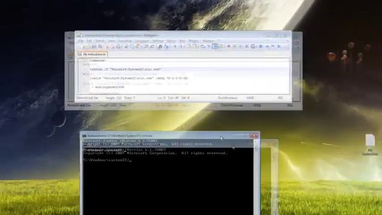Click the Print icon in Notepad++ toolbar

(x=118, y=47)
